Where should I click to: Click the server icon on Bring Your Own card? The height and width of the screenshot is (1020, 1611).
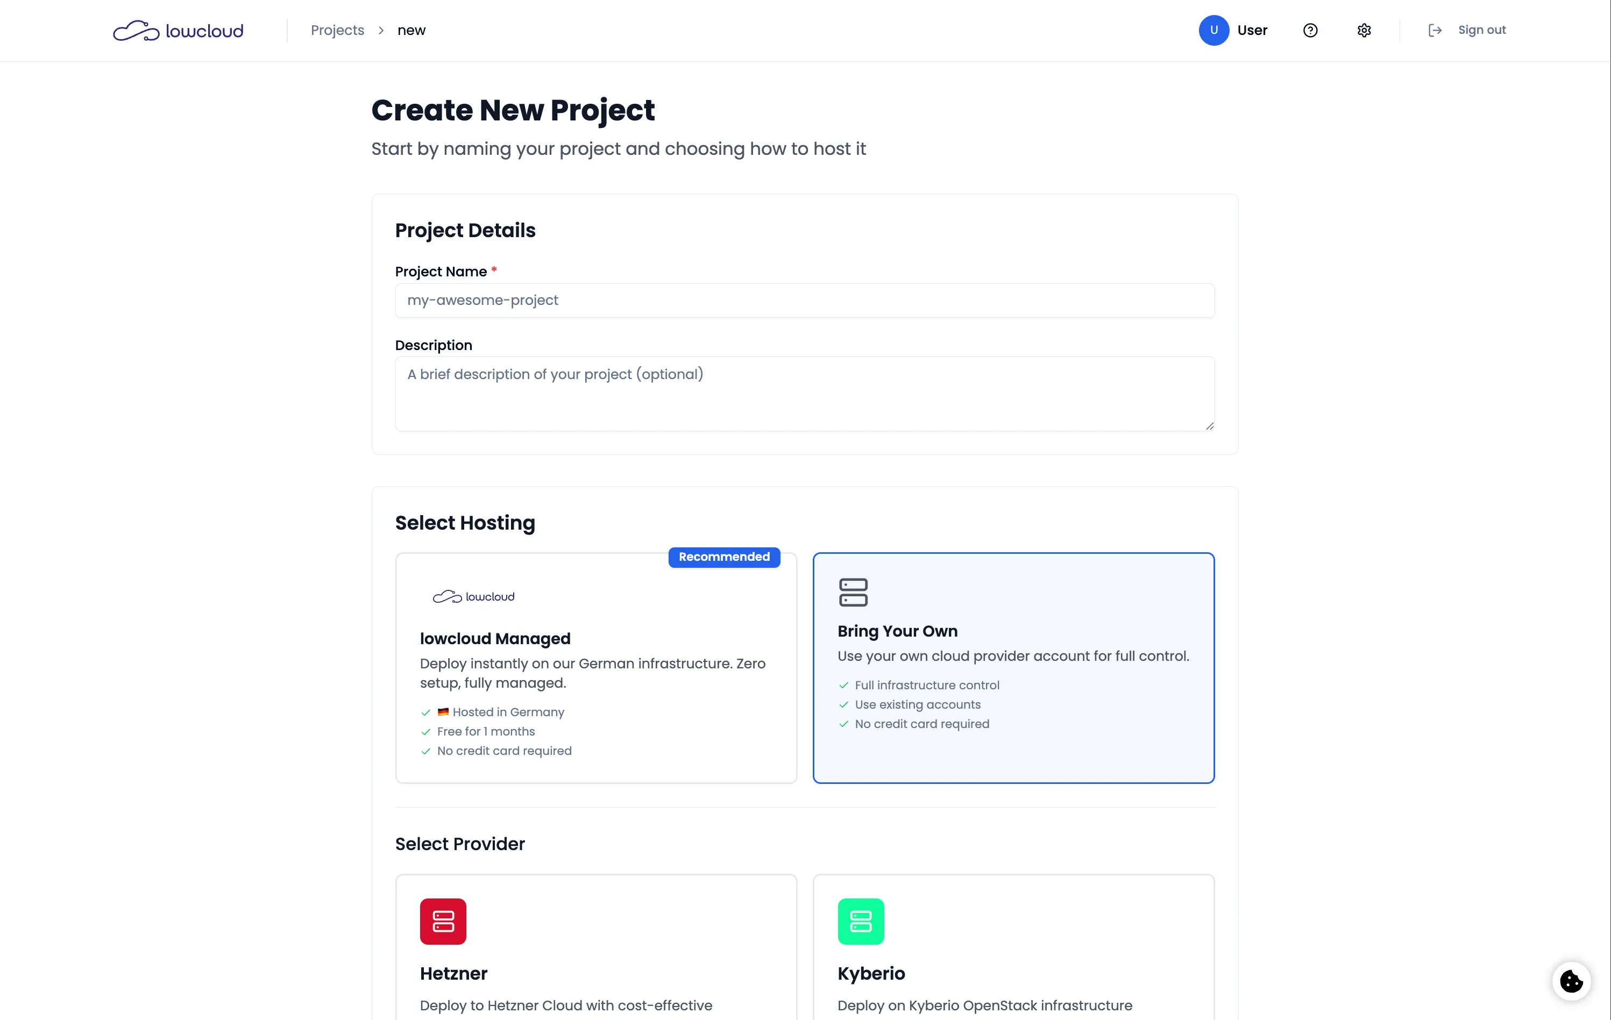point(853,591)
